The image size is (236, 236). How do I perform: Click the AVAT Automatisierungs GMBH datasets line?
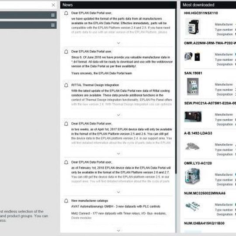[115, 206]
